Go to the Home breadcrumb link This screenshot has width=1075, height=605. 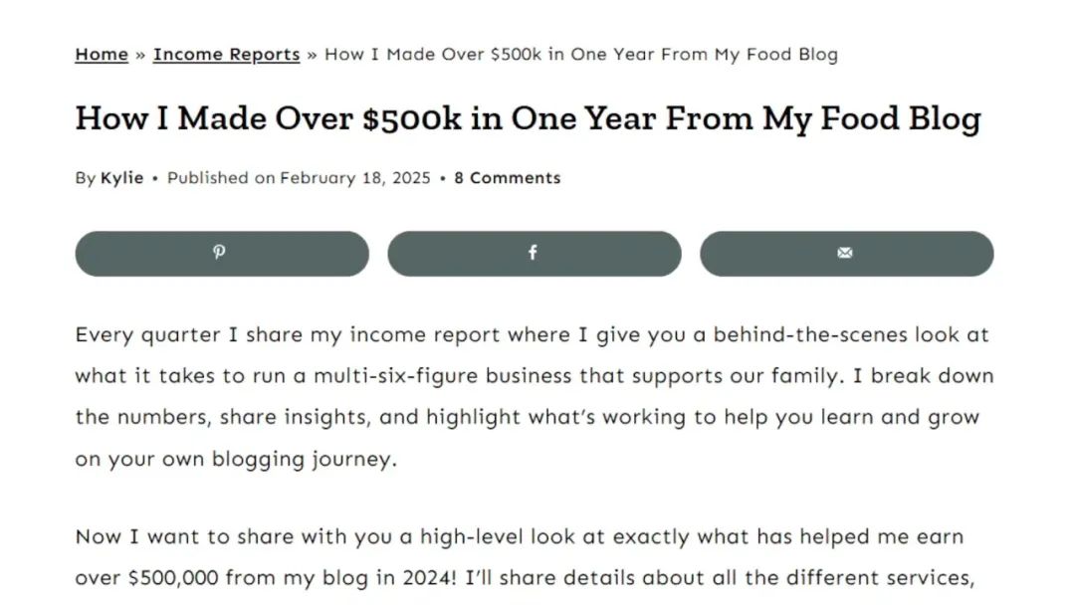(102, 54)
